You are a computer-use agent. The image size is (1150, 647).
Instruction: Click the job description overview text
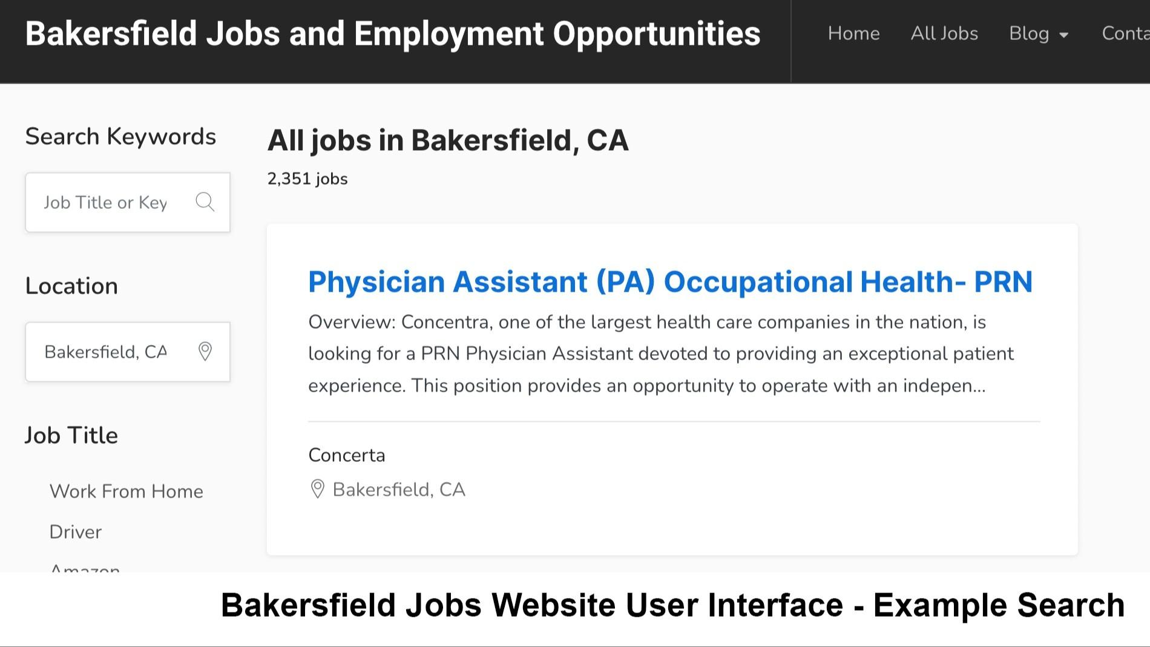pos(660,353)
